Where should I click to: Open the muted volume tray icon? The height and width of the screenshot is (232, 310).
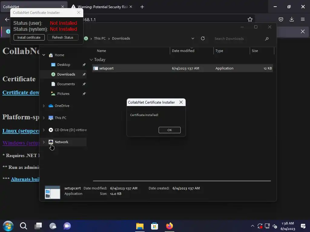tap(275, 226)
